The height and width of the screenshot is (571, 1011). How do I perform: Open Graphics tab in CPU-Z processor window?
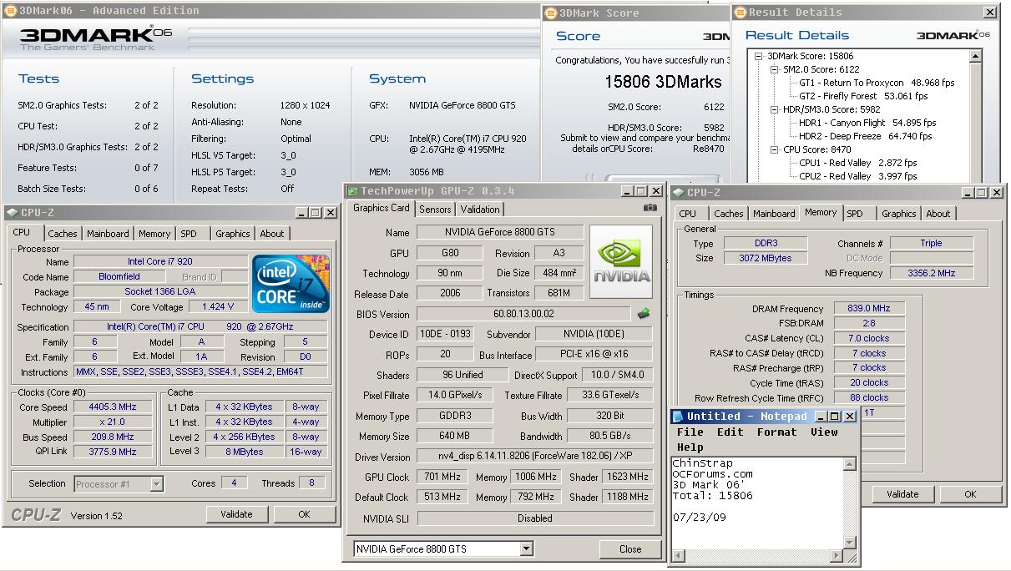pyautogui.click(x=233, y=234)
